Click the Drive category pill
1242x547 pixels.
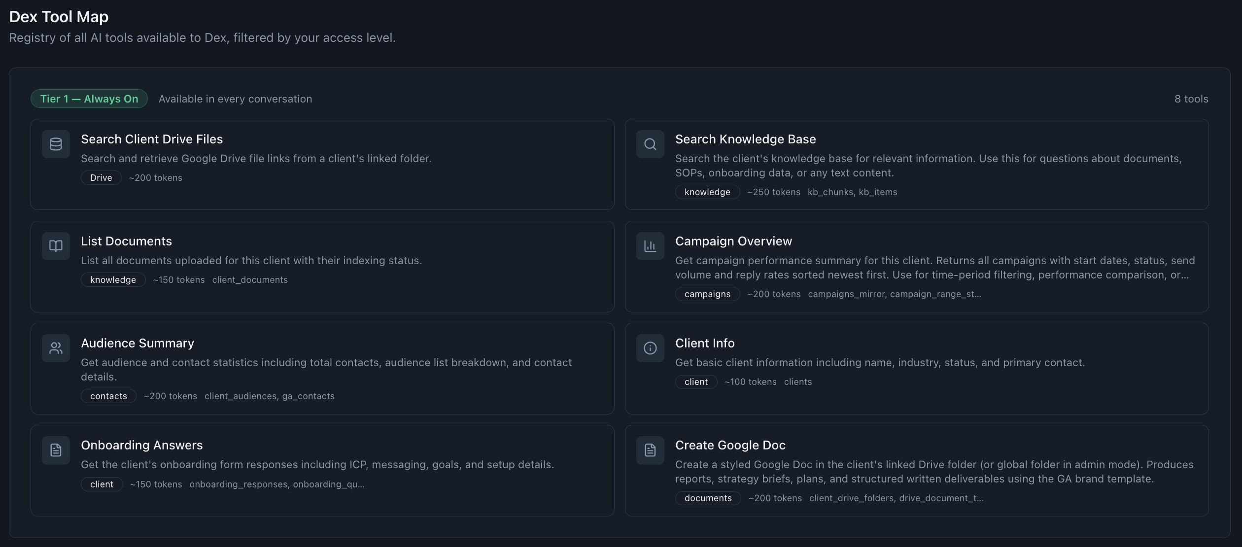pos(101,177)
